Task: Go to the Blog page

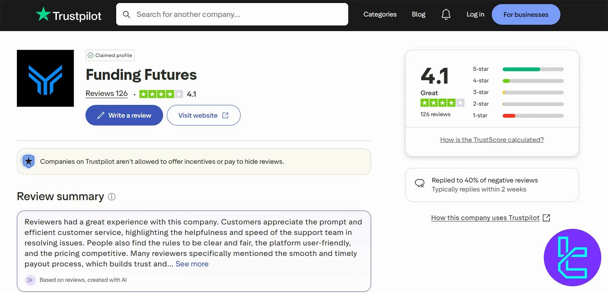Action: tap(418, 15)
